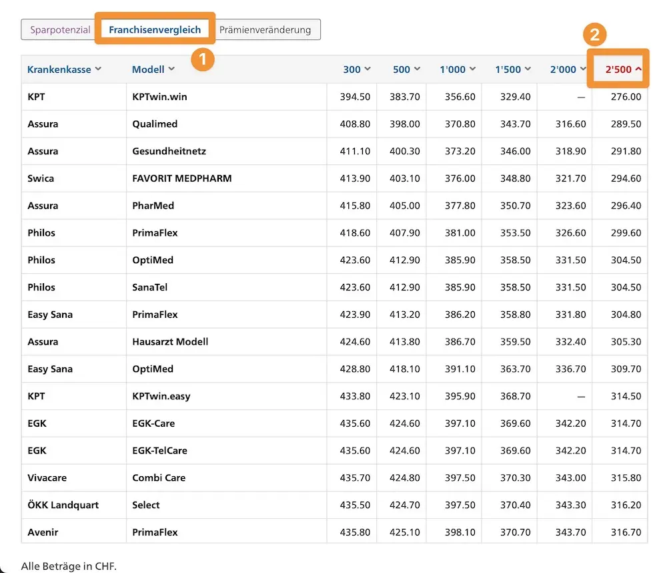Select the 291.80 premium value

coord(626,151)
